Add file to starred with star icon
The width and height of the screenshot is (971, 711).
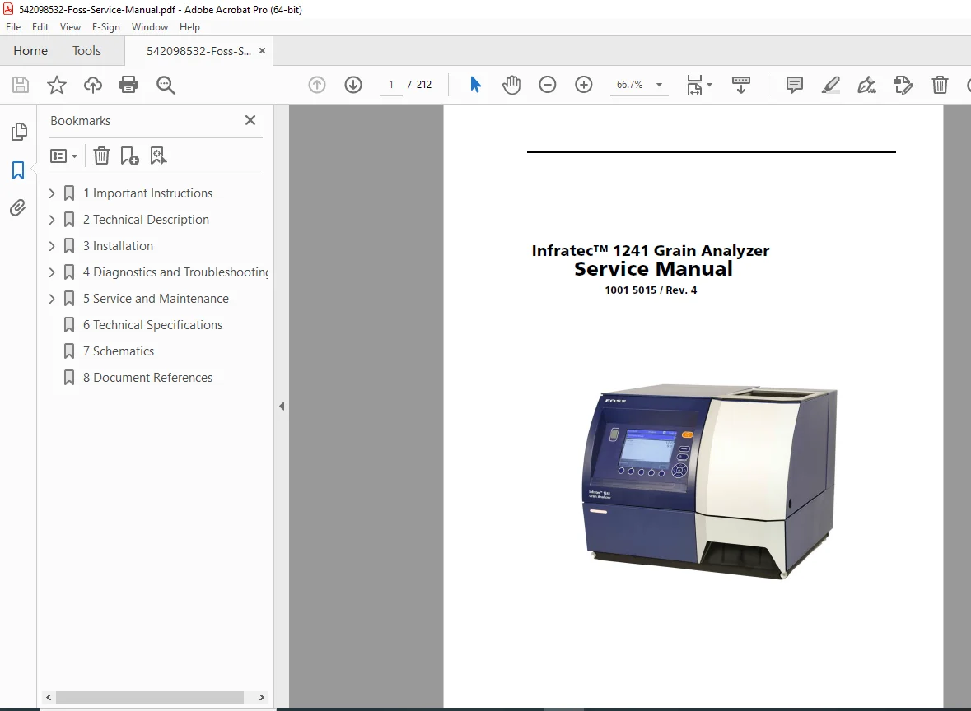(56, 85)
